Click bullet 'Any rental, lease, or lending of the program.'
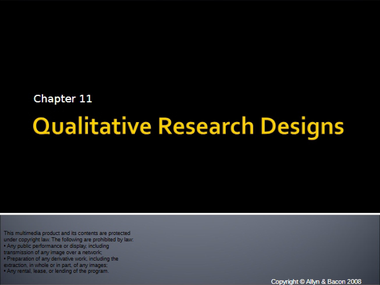Image resolution: width=380 pixels, height=285 pixels. [x=56, y=271]
